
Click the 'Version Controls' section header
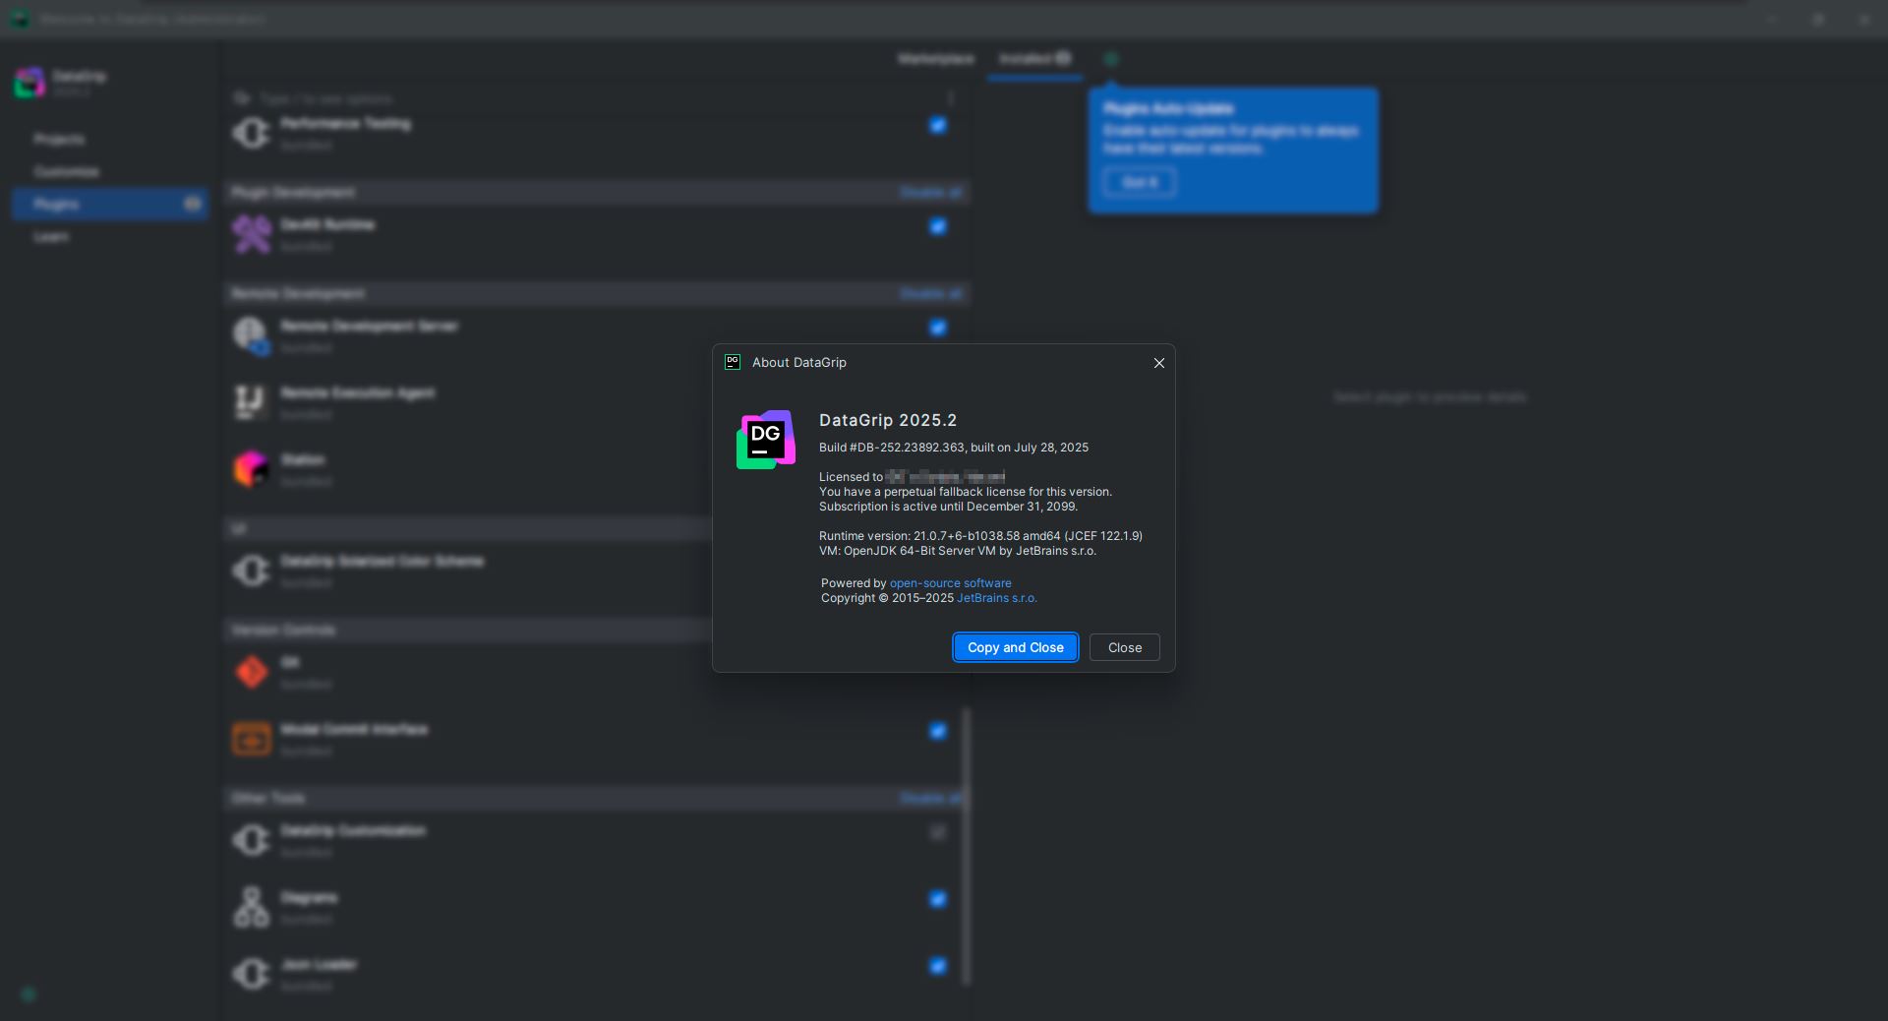click(283, 630)
